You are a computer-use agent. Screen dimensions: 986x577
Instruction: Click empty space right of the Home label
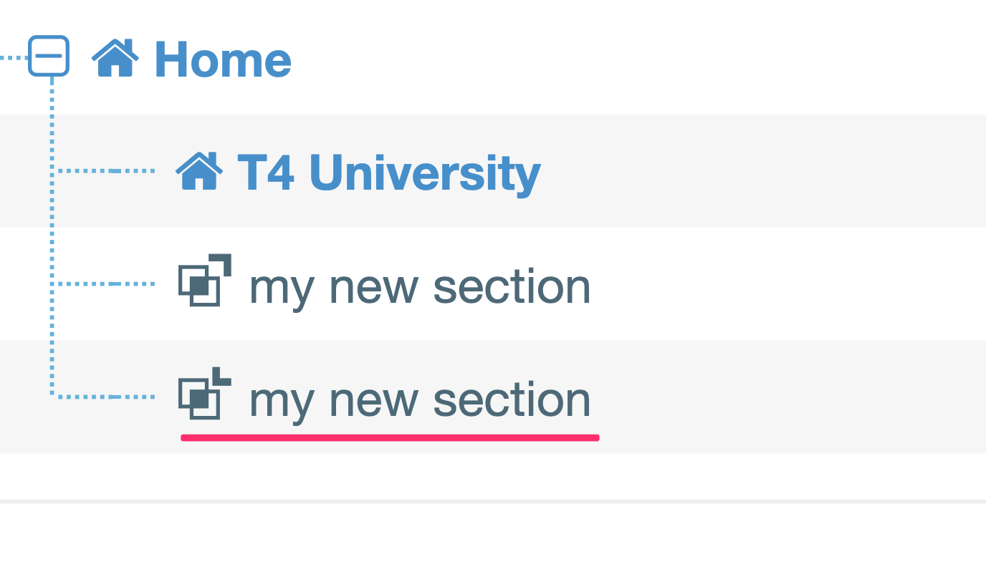coord(609,59)
